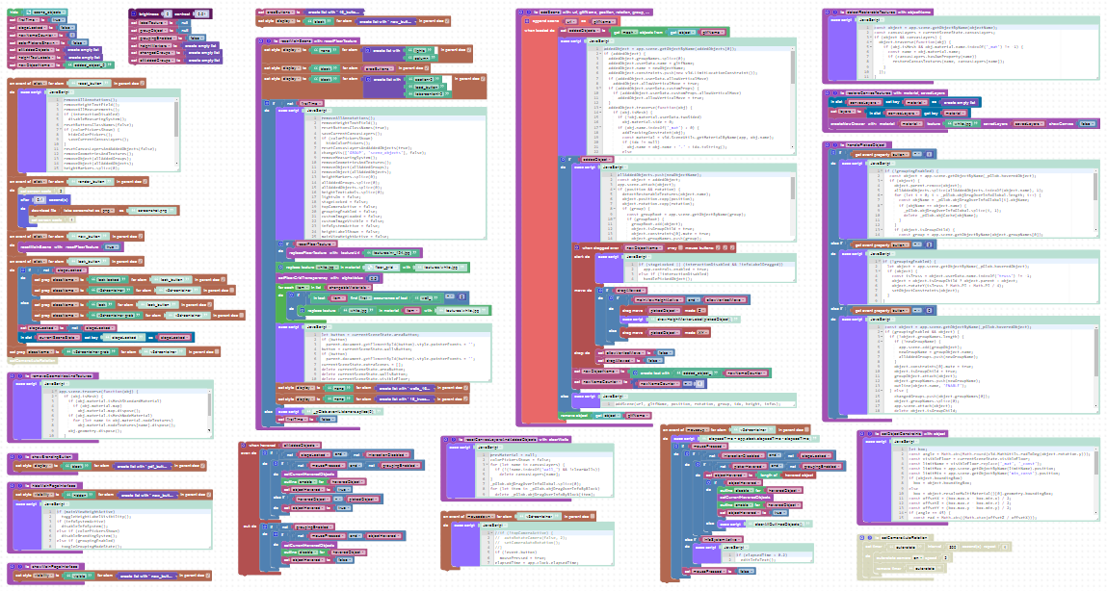This screenshot has width=1107, height=591.
Task: Click gear icon on setObjectConstraints function
Action: coord(862,434)
